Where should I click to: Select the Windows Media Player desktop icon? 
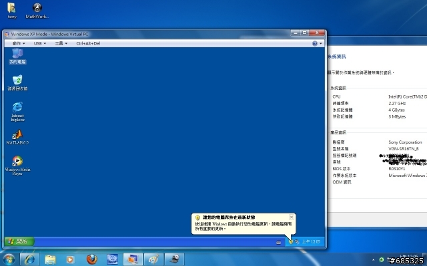click(17, 166)
